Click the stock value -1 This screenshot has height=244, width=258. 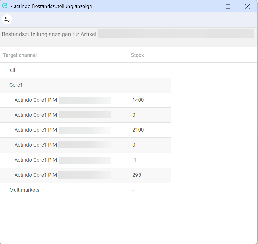[134, 160]
